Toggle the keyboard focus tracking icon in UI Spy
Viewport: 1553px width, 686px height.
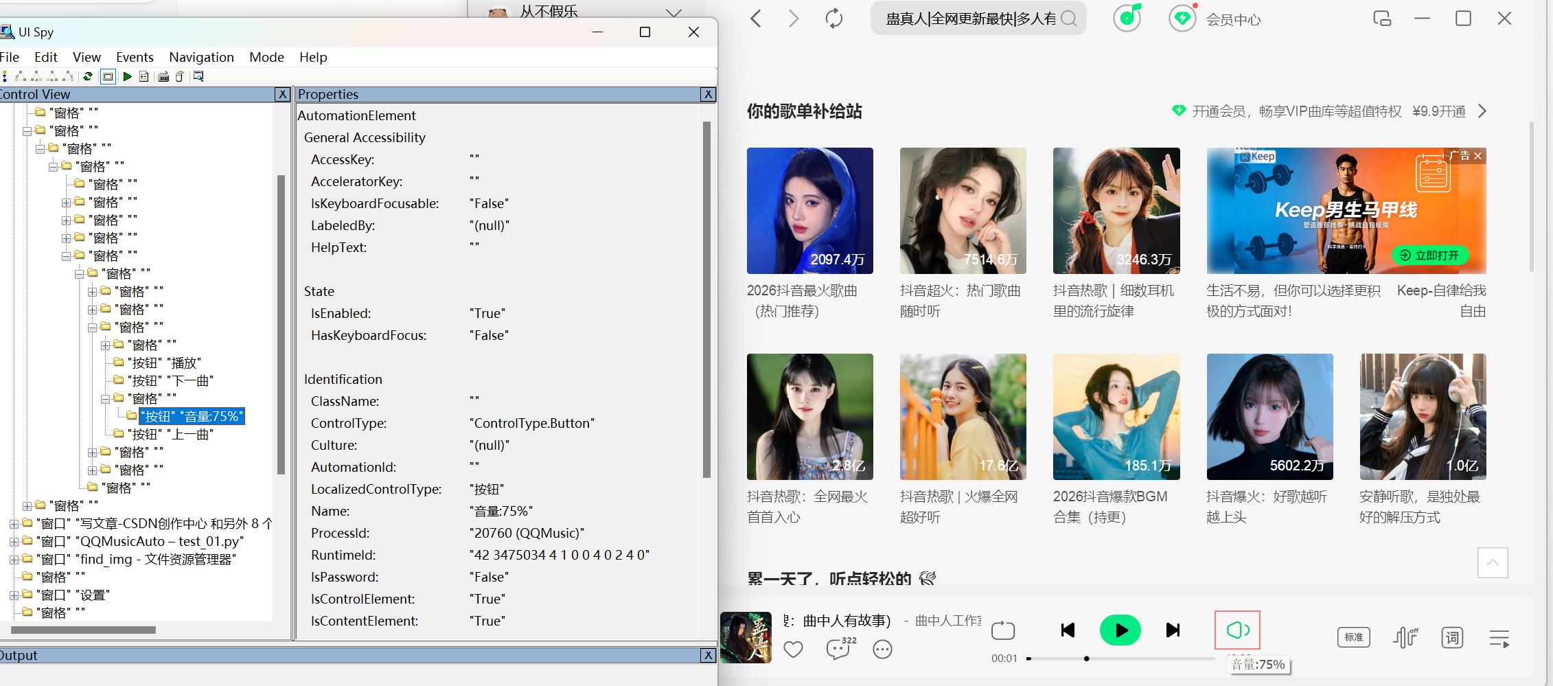pos(163,76)
